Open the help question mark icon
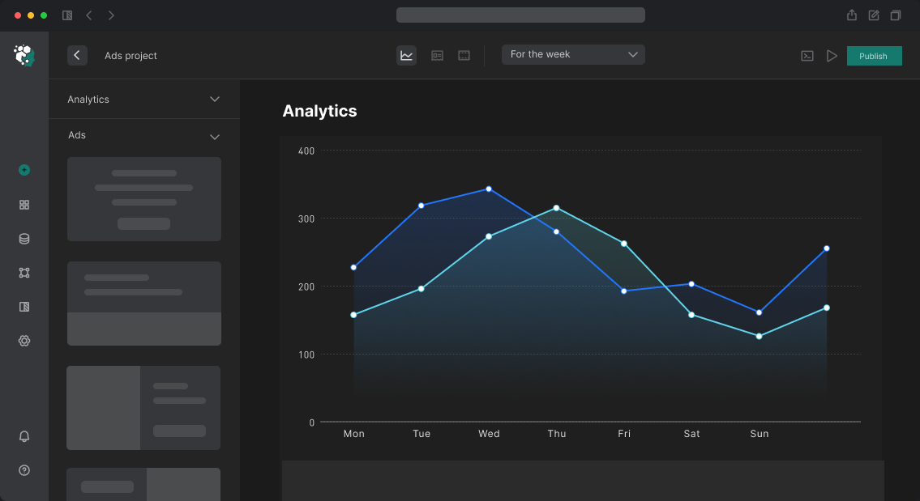 pyautogui.click(x=24, y=470)
